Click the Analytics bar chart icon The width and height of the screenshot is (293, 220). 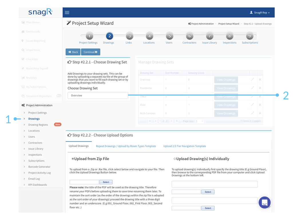[x=23, y=78]
